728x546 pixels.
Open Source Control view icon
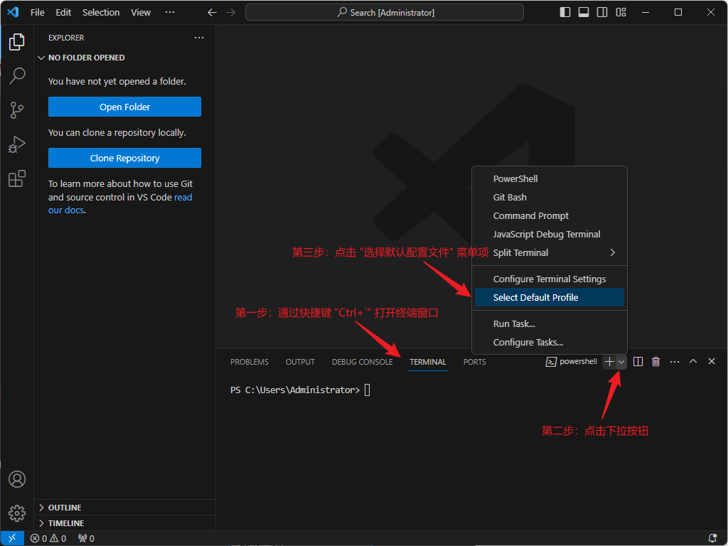pyautogui.click(x=17, y=110)
